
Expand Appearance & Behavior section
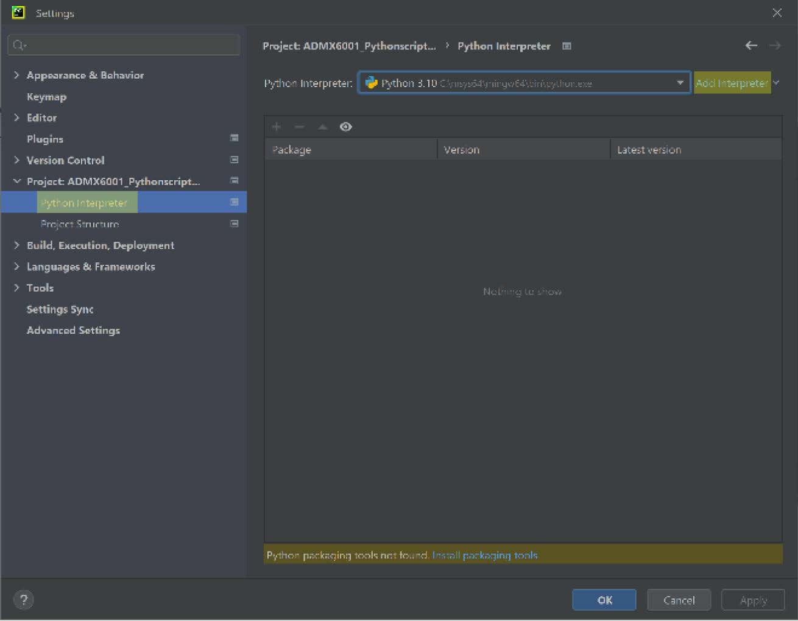(x=16, y=75)
